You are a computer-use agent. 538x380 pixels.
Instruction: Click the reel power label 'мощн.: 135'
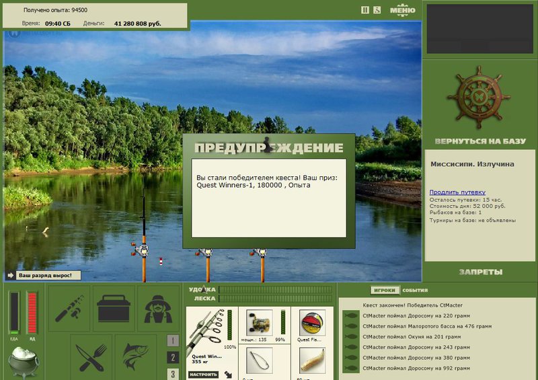pyautogui.click(x=254, y=340)
